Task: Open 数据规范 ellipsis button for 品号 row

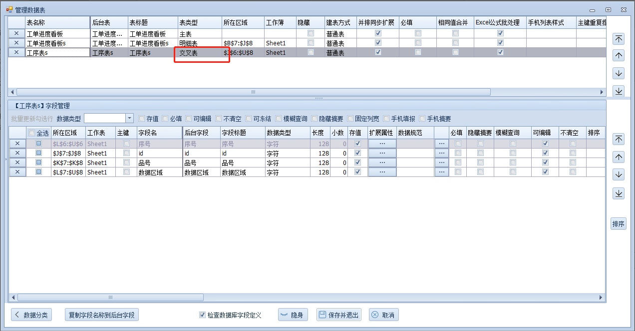Action: (x=441, y=163)
